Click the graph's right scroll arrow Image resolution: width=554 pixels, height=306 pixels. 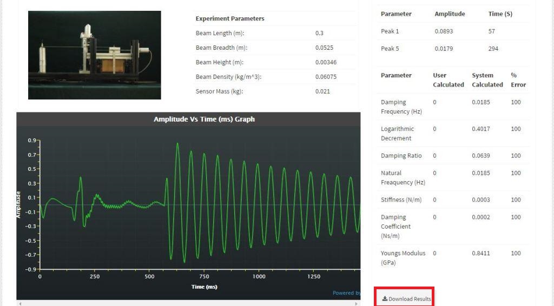356,303
